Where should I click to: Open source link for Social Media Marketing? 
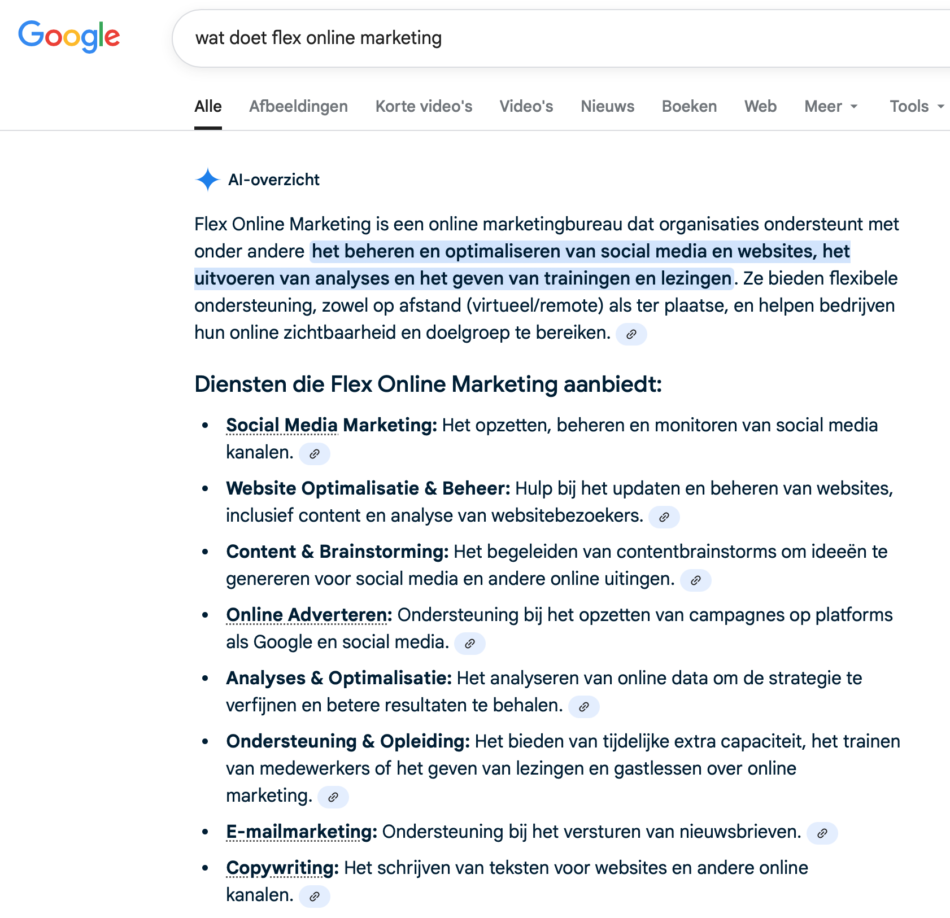pyautogui.click(x=315, y=454)
